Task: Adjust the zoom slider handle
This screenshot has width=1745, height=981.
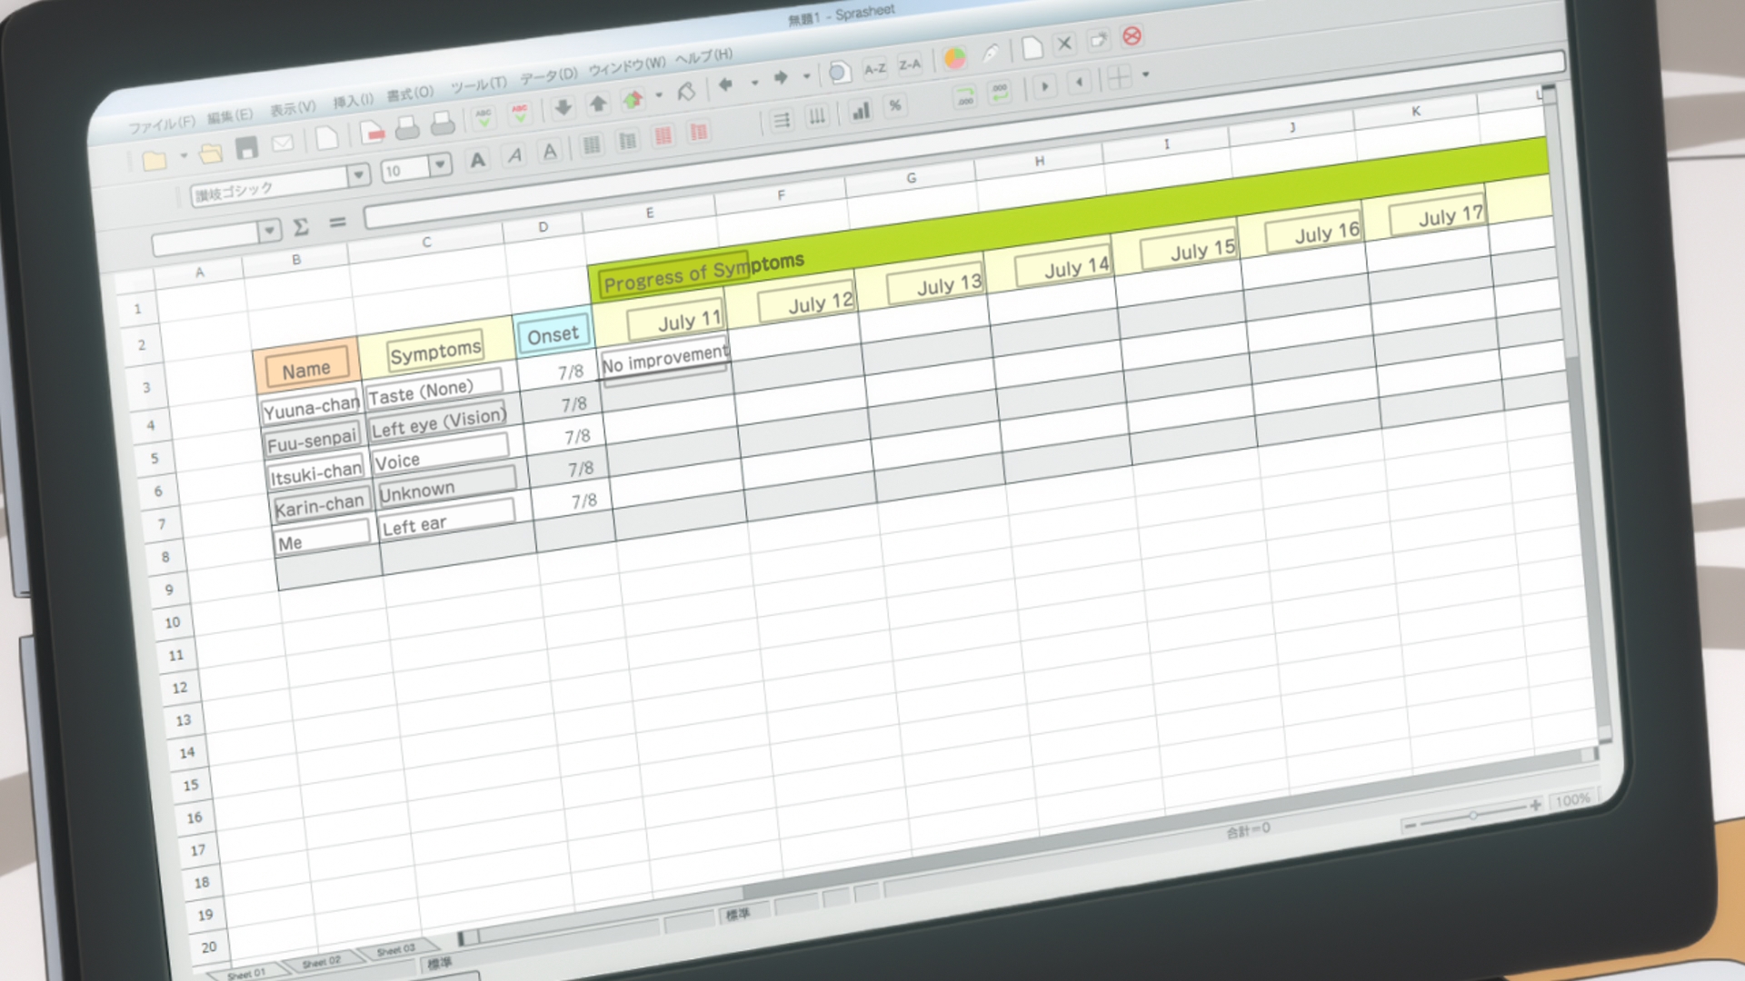Action: click(x=1472, y=816)
